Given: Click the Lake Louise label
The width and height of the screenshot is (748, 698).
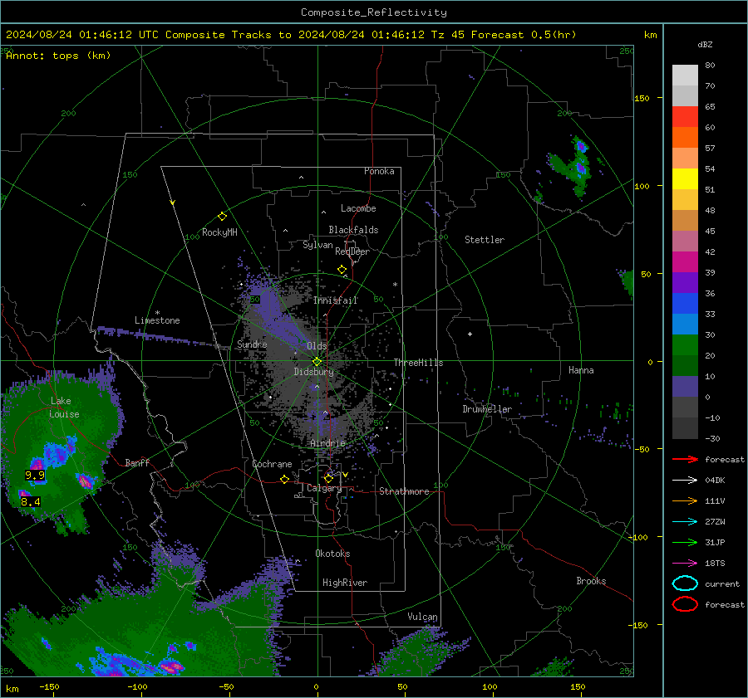Looking at the screenshot, I should [x=64, y=408].
